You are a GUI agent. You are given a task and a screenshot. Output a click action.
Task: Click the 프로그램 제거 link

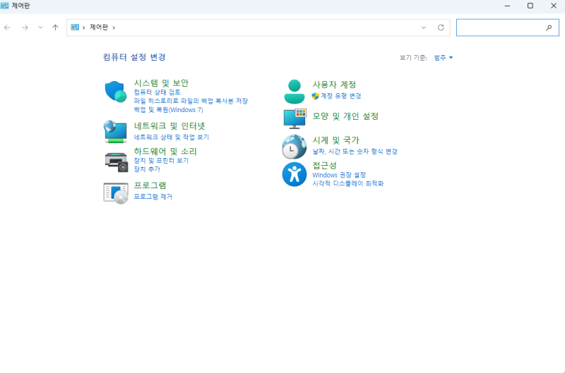click(x=153, y=197)
